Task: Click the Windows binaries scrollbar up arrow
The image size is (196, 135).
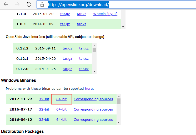Action: point(119,96)
